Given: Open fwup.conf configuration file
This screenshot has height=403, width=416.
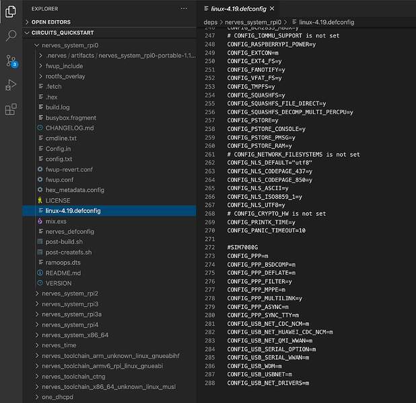Looking at the screenshot, I should [59, 180].
